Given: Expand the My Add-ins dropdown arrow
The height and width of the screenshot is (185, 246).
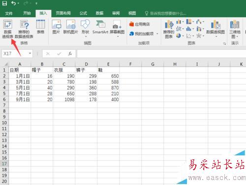Looking at the screenshot, I should coord(157,34).
